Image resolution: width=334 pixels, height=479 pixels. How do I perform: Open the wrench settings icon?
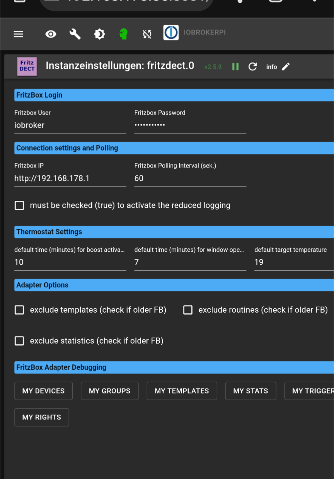75,34
